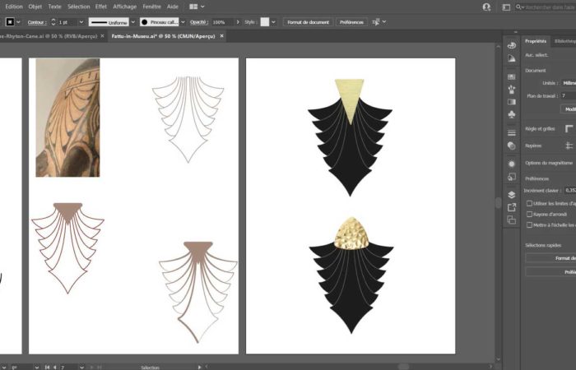Click the Asset Export panel icon
The height and width of the screenshot is (370, 576).
(x=511, y=207)
